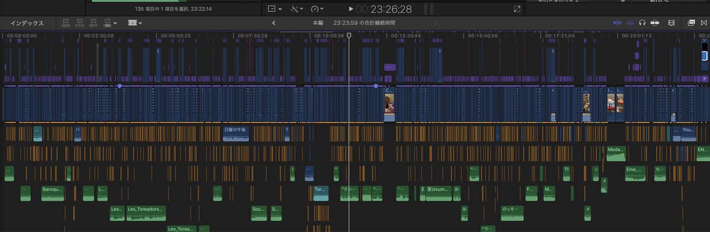This screenshot has height=232, width=710.
Task: Toggle audio skimming waveform icon
Action: point(630,23)
